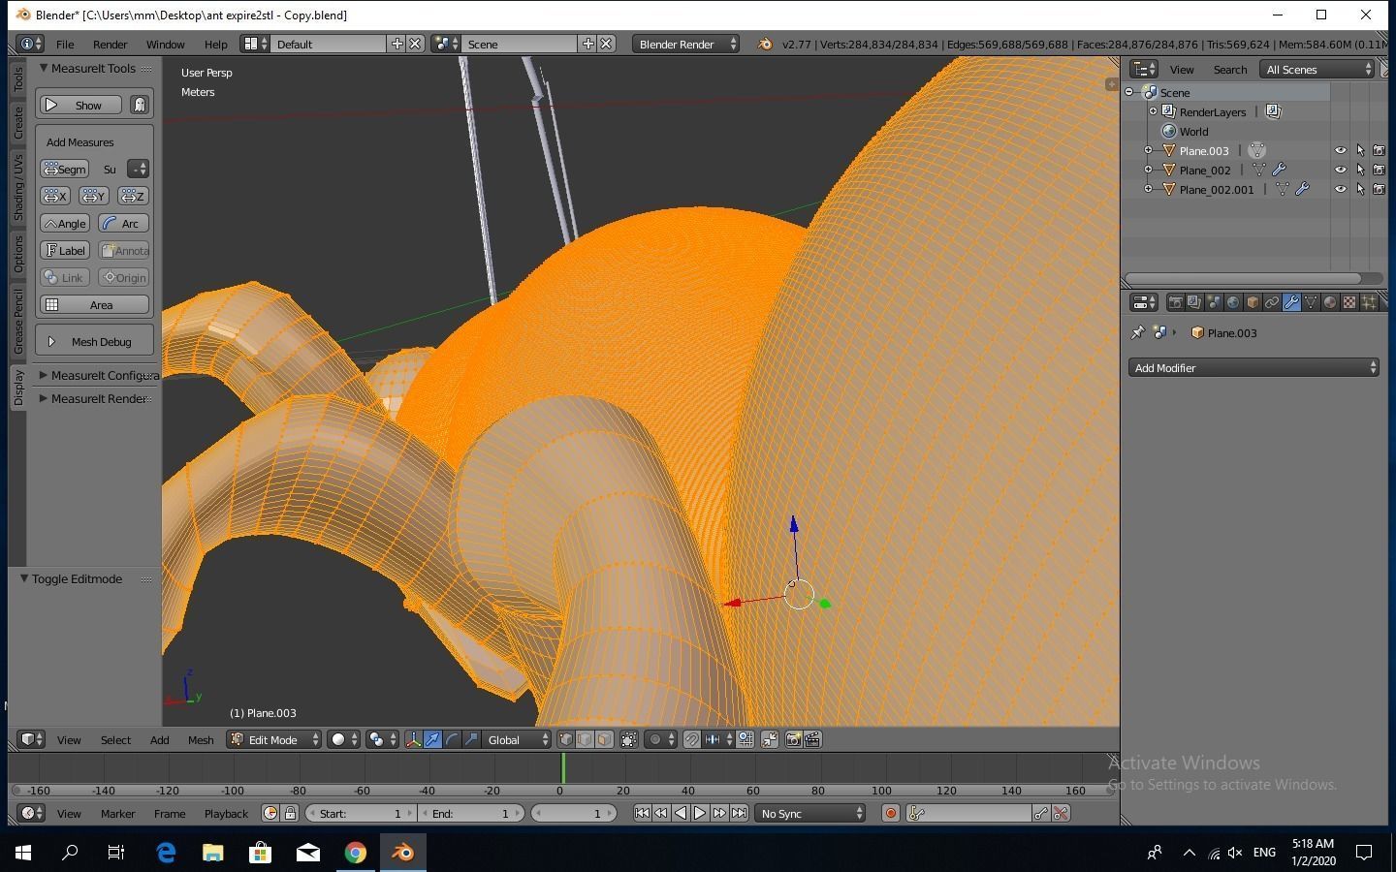Image resolution: width=1396 pixels, height=872 pixels.
Task: Open the Edit Mode dropdown
Action: [x=274, y=740]
